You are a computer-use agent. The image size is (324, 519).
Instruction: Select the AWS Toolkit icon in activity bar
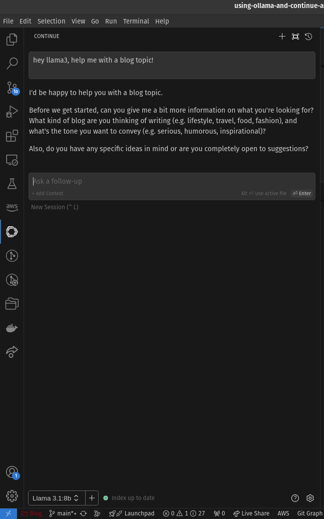click(12, 207)
